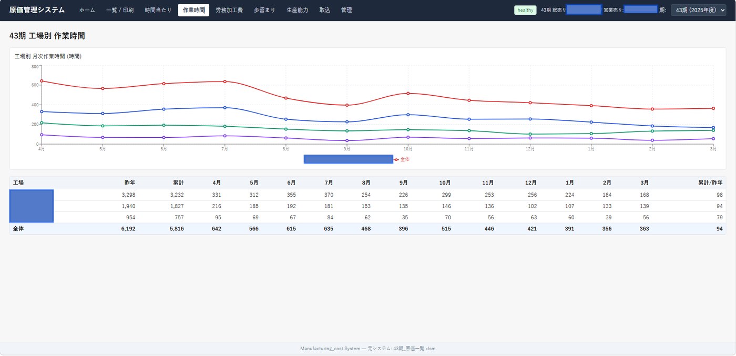Select the 642 total under 4月

click(216, 229)
